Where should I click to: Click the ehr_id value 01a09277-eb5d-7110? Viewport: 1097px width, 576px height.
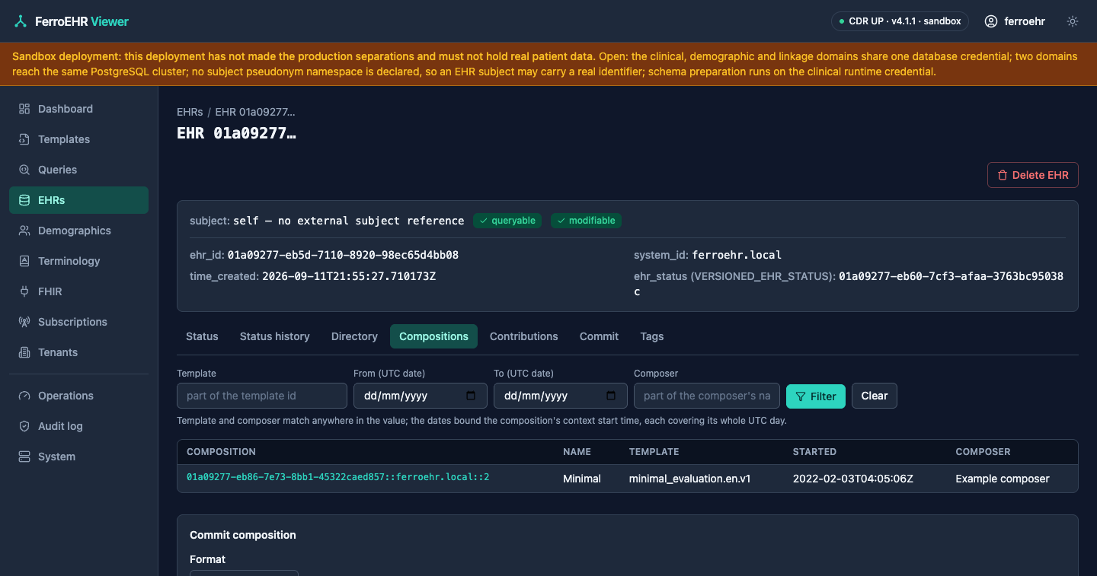point(343,255)
